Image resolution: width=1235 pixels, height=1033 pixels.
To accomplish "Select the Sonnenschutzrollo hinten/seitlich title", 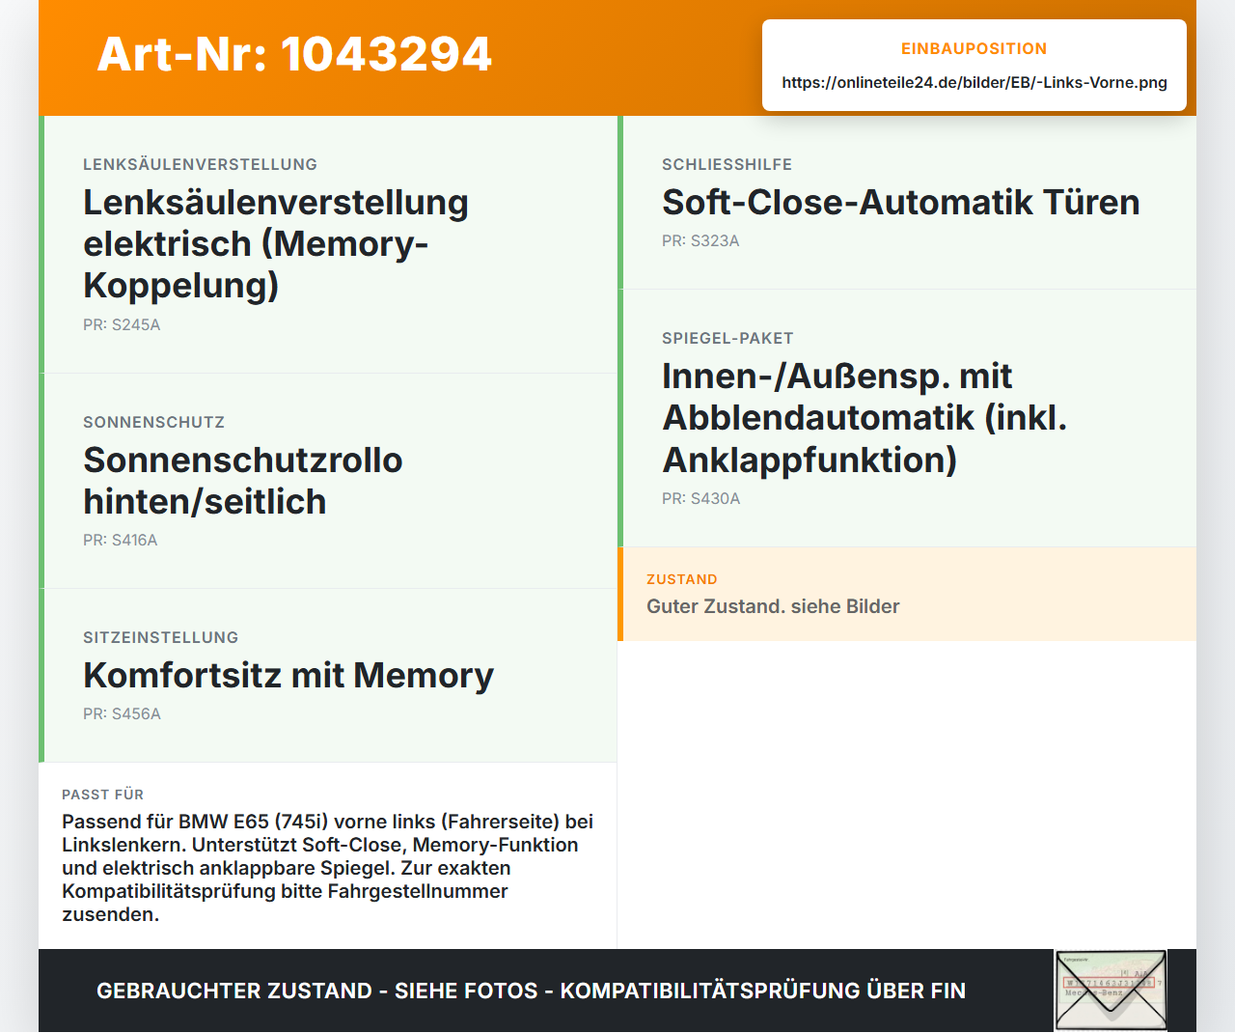I will [x=243, y=481].
